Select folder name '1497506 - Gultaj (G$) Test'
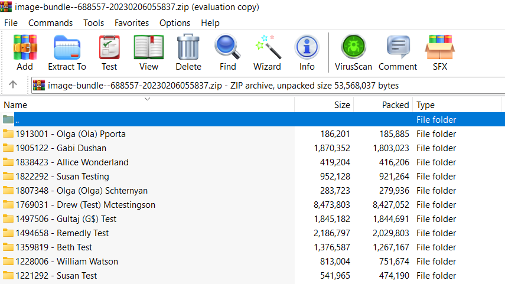The width and height of the screenshot is (505, 284). (66, 219)
